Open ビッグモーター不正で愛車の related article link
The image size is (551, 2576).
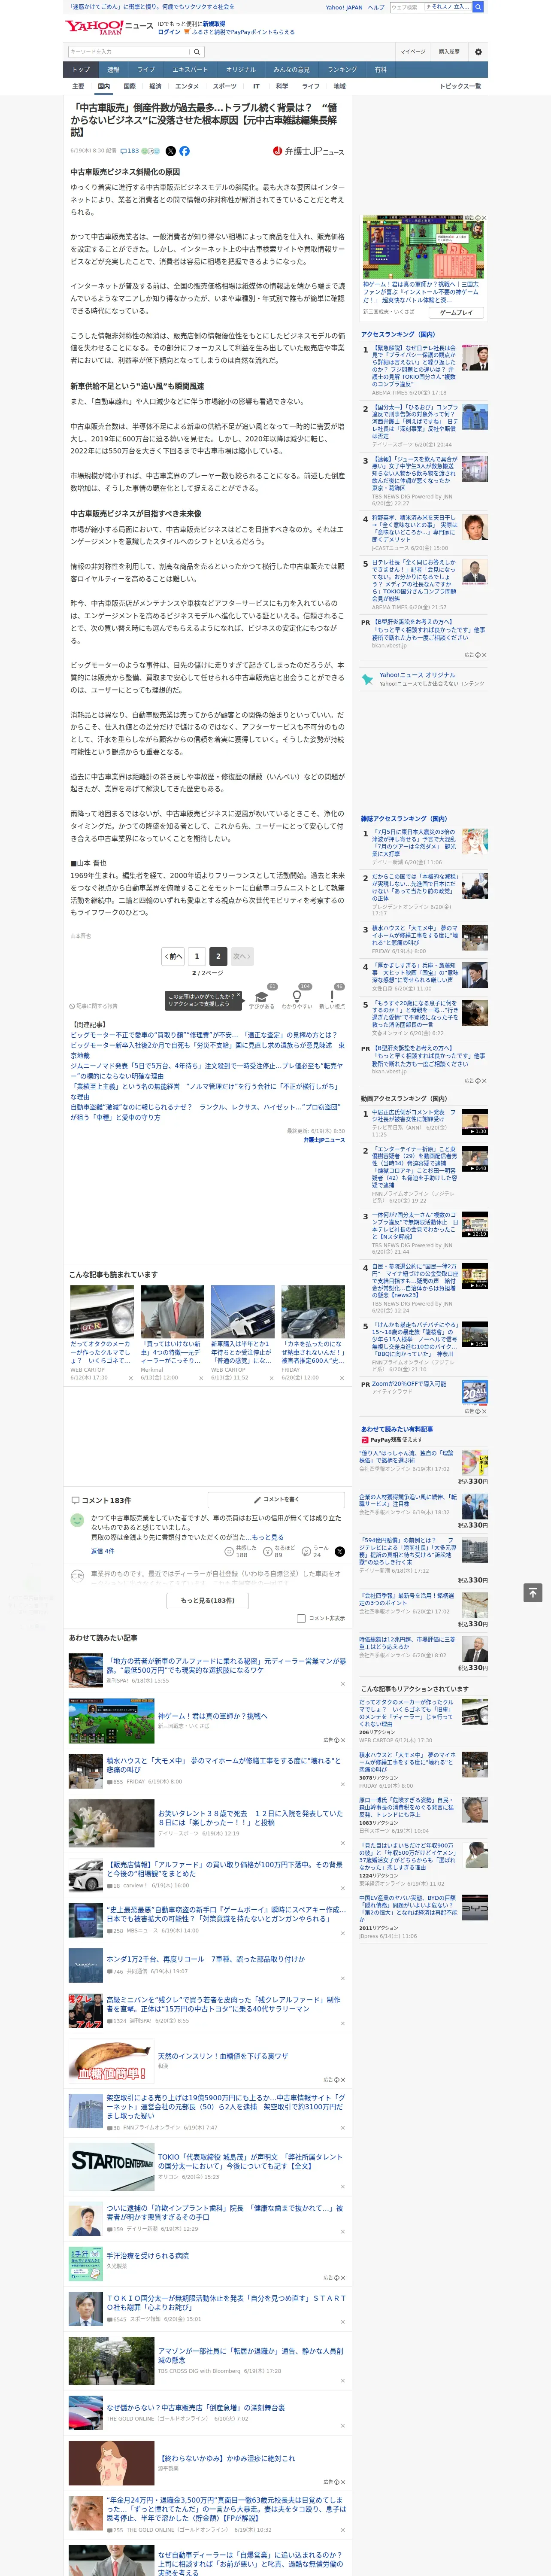204,1036
